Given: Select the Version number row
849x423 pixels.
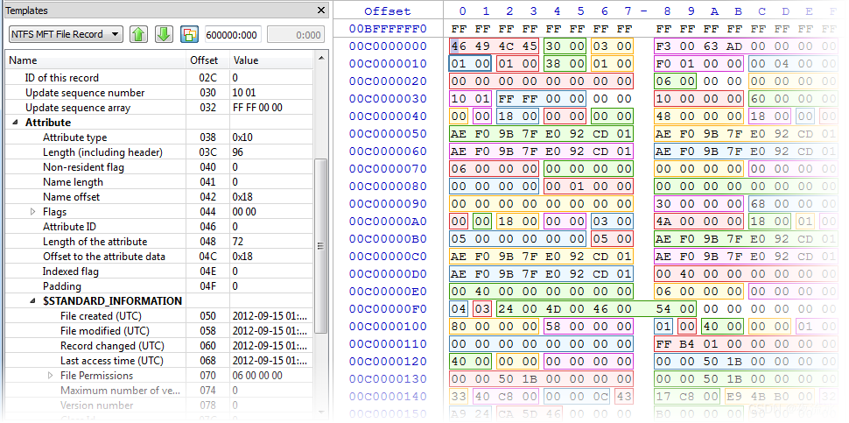Looking at the screenshot, I should coord(159,405).
